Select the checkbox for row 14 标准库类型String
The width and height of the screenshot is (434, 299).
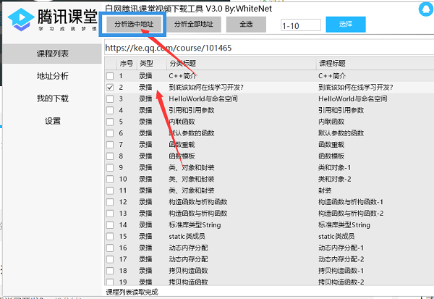tap(110, 225)
